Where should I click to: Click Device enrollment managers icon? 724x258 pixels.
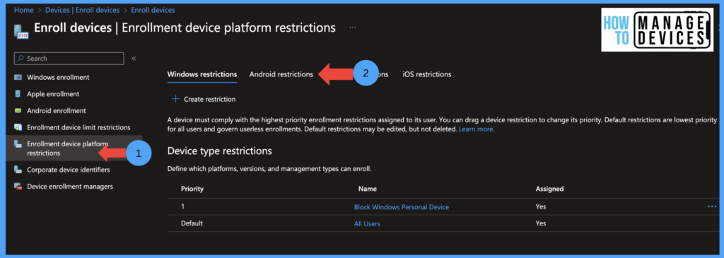(18, 187)
